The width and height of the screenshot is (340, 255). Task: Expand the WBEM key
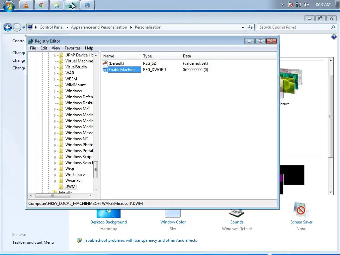click(x=55, y=79)
